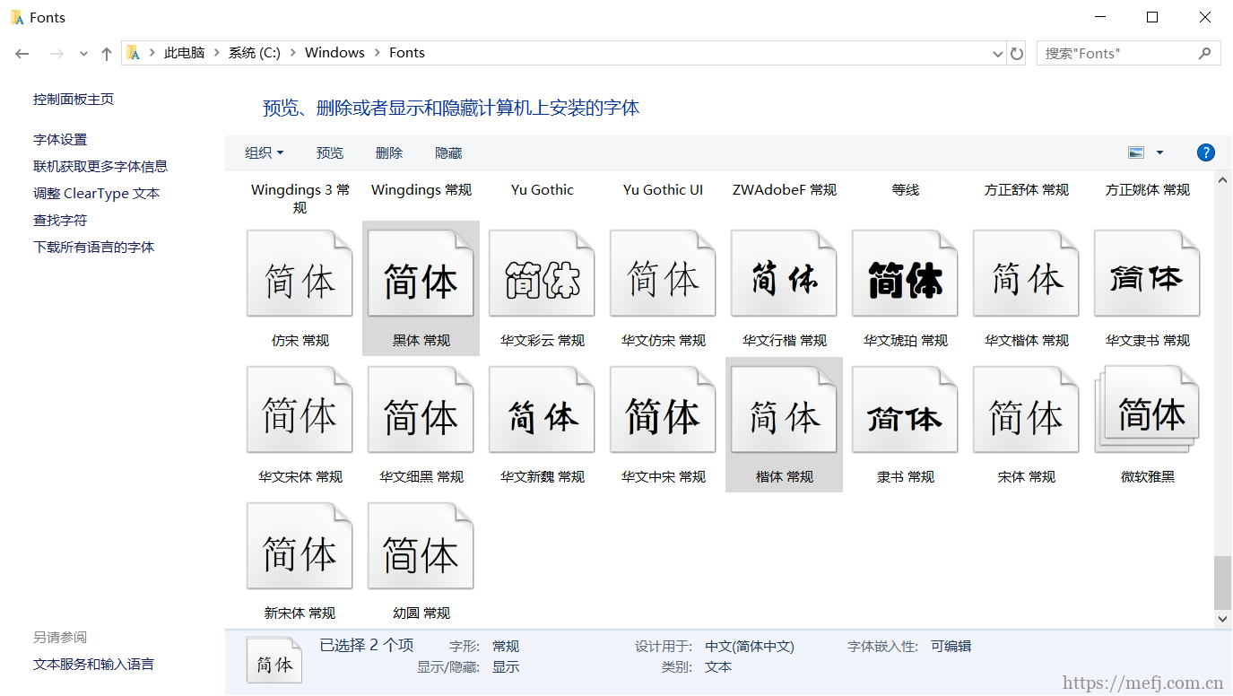This screenshot has height=696, width=1233.
Task: Open 查找字符 link
Action: pyautogui.click(x=60, y=221)
